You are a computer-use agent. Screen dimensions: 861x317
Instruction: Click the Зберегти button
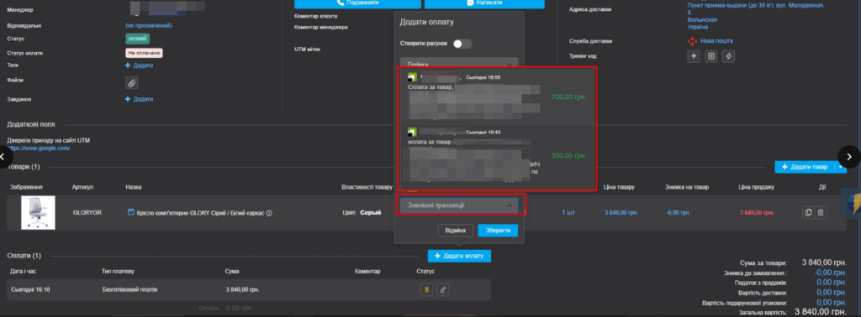click(498, 231)
